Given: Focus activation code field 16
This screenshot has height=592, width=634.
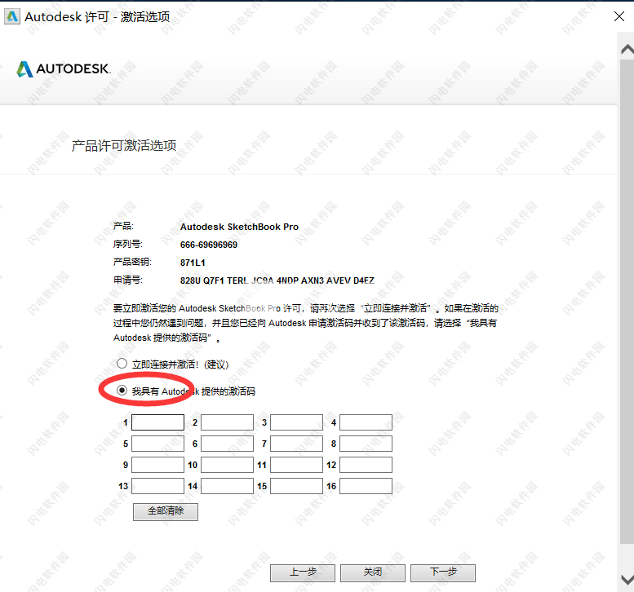Looking at the screenshot, I should pyautogui.click(x=366, y=486).
